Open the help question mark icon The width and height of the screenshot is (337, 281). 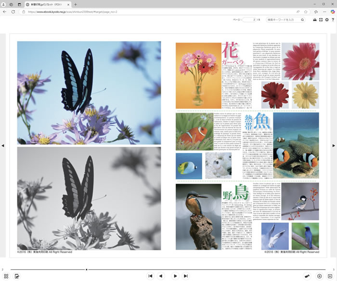click(333, 20)
